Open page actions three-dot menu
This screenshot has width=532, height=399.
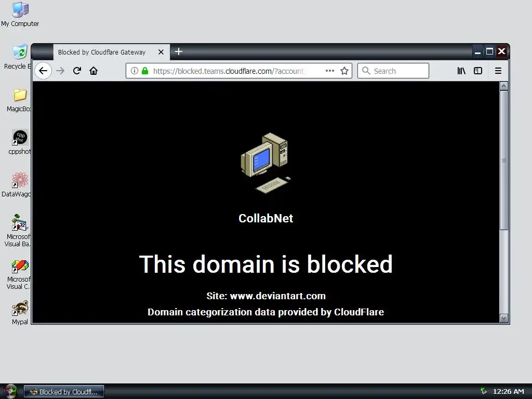pos(330,71)
